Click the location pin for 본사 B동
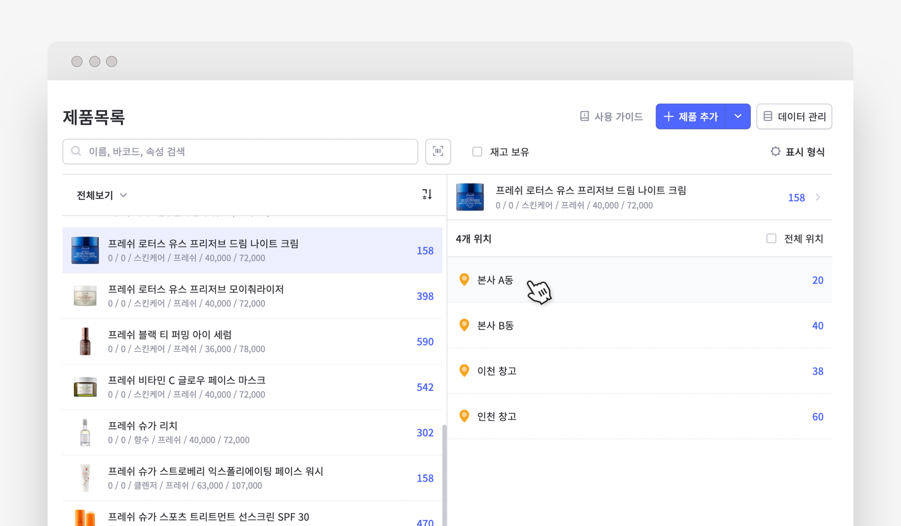This screenshot has width=901, height=526. [x=464, y=325]
